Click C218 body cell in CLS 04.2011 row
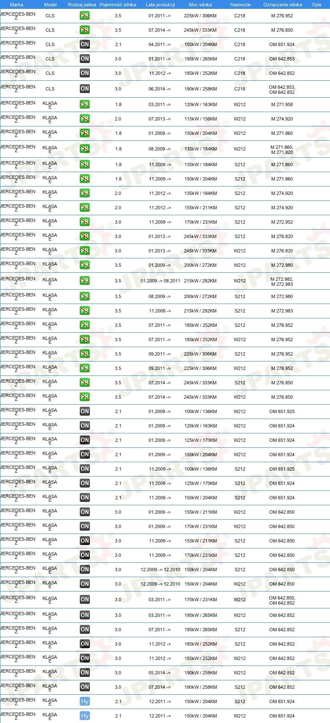Screen dimensions: 330x723 point(240,44)
